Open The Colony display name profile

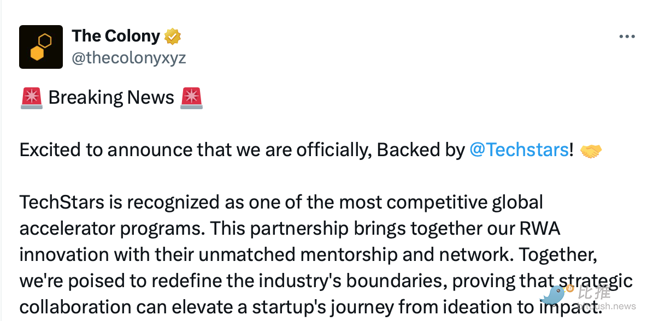click(115, 36)
